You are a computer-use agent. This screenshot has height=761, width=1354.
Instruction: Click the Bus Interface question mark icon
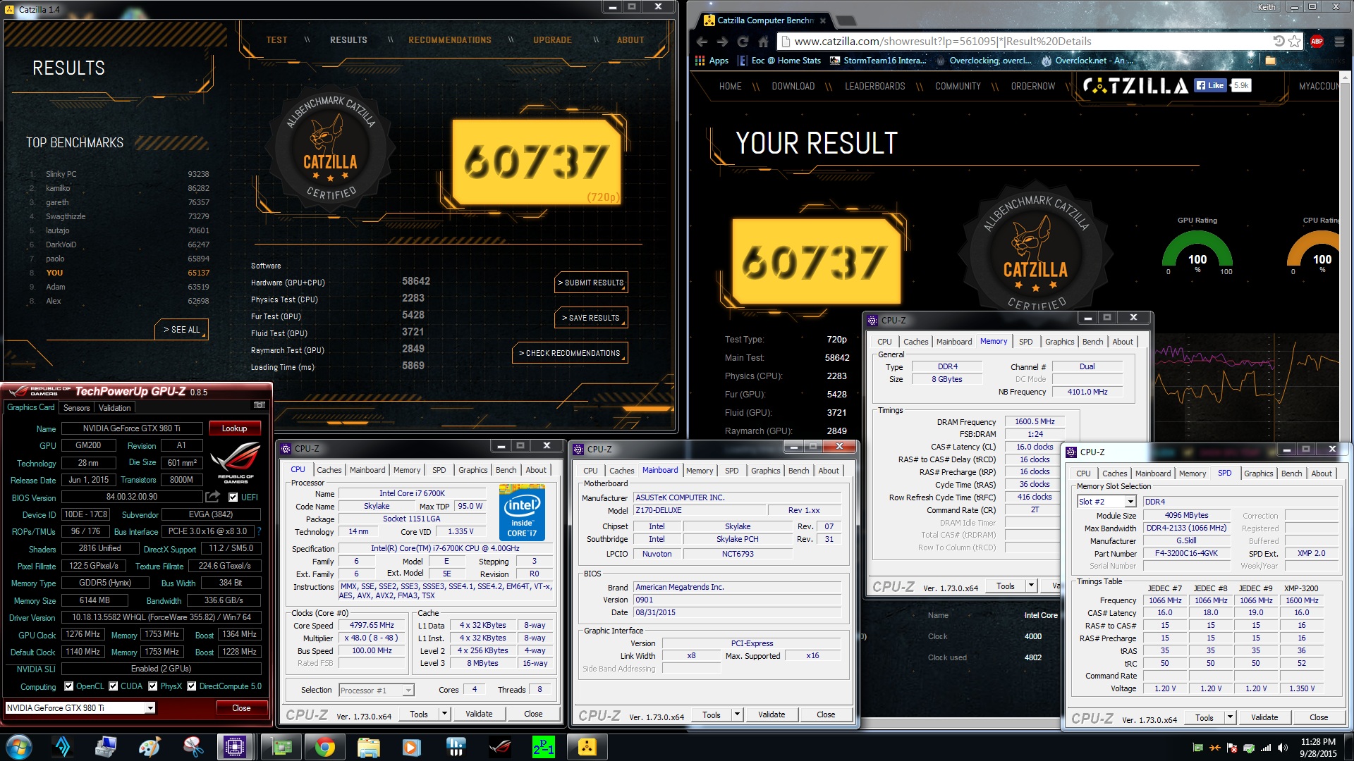pos(258,531)
